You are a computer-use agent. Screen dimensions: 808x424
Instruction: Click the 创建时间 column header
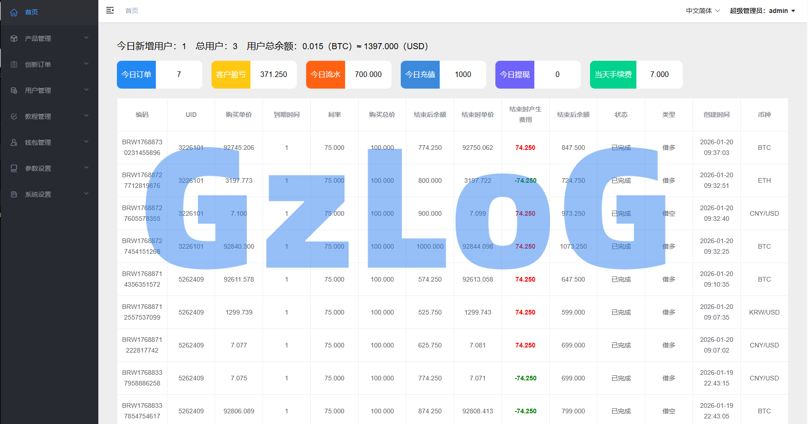(716, 115)
